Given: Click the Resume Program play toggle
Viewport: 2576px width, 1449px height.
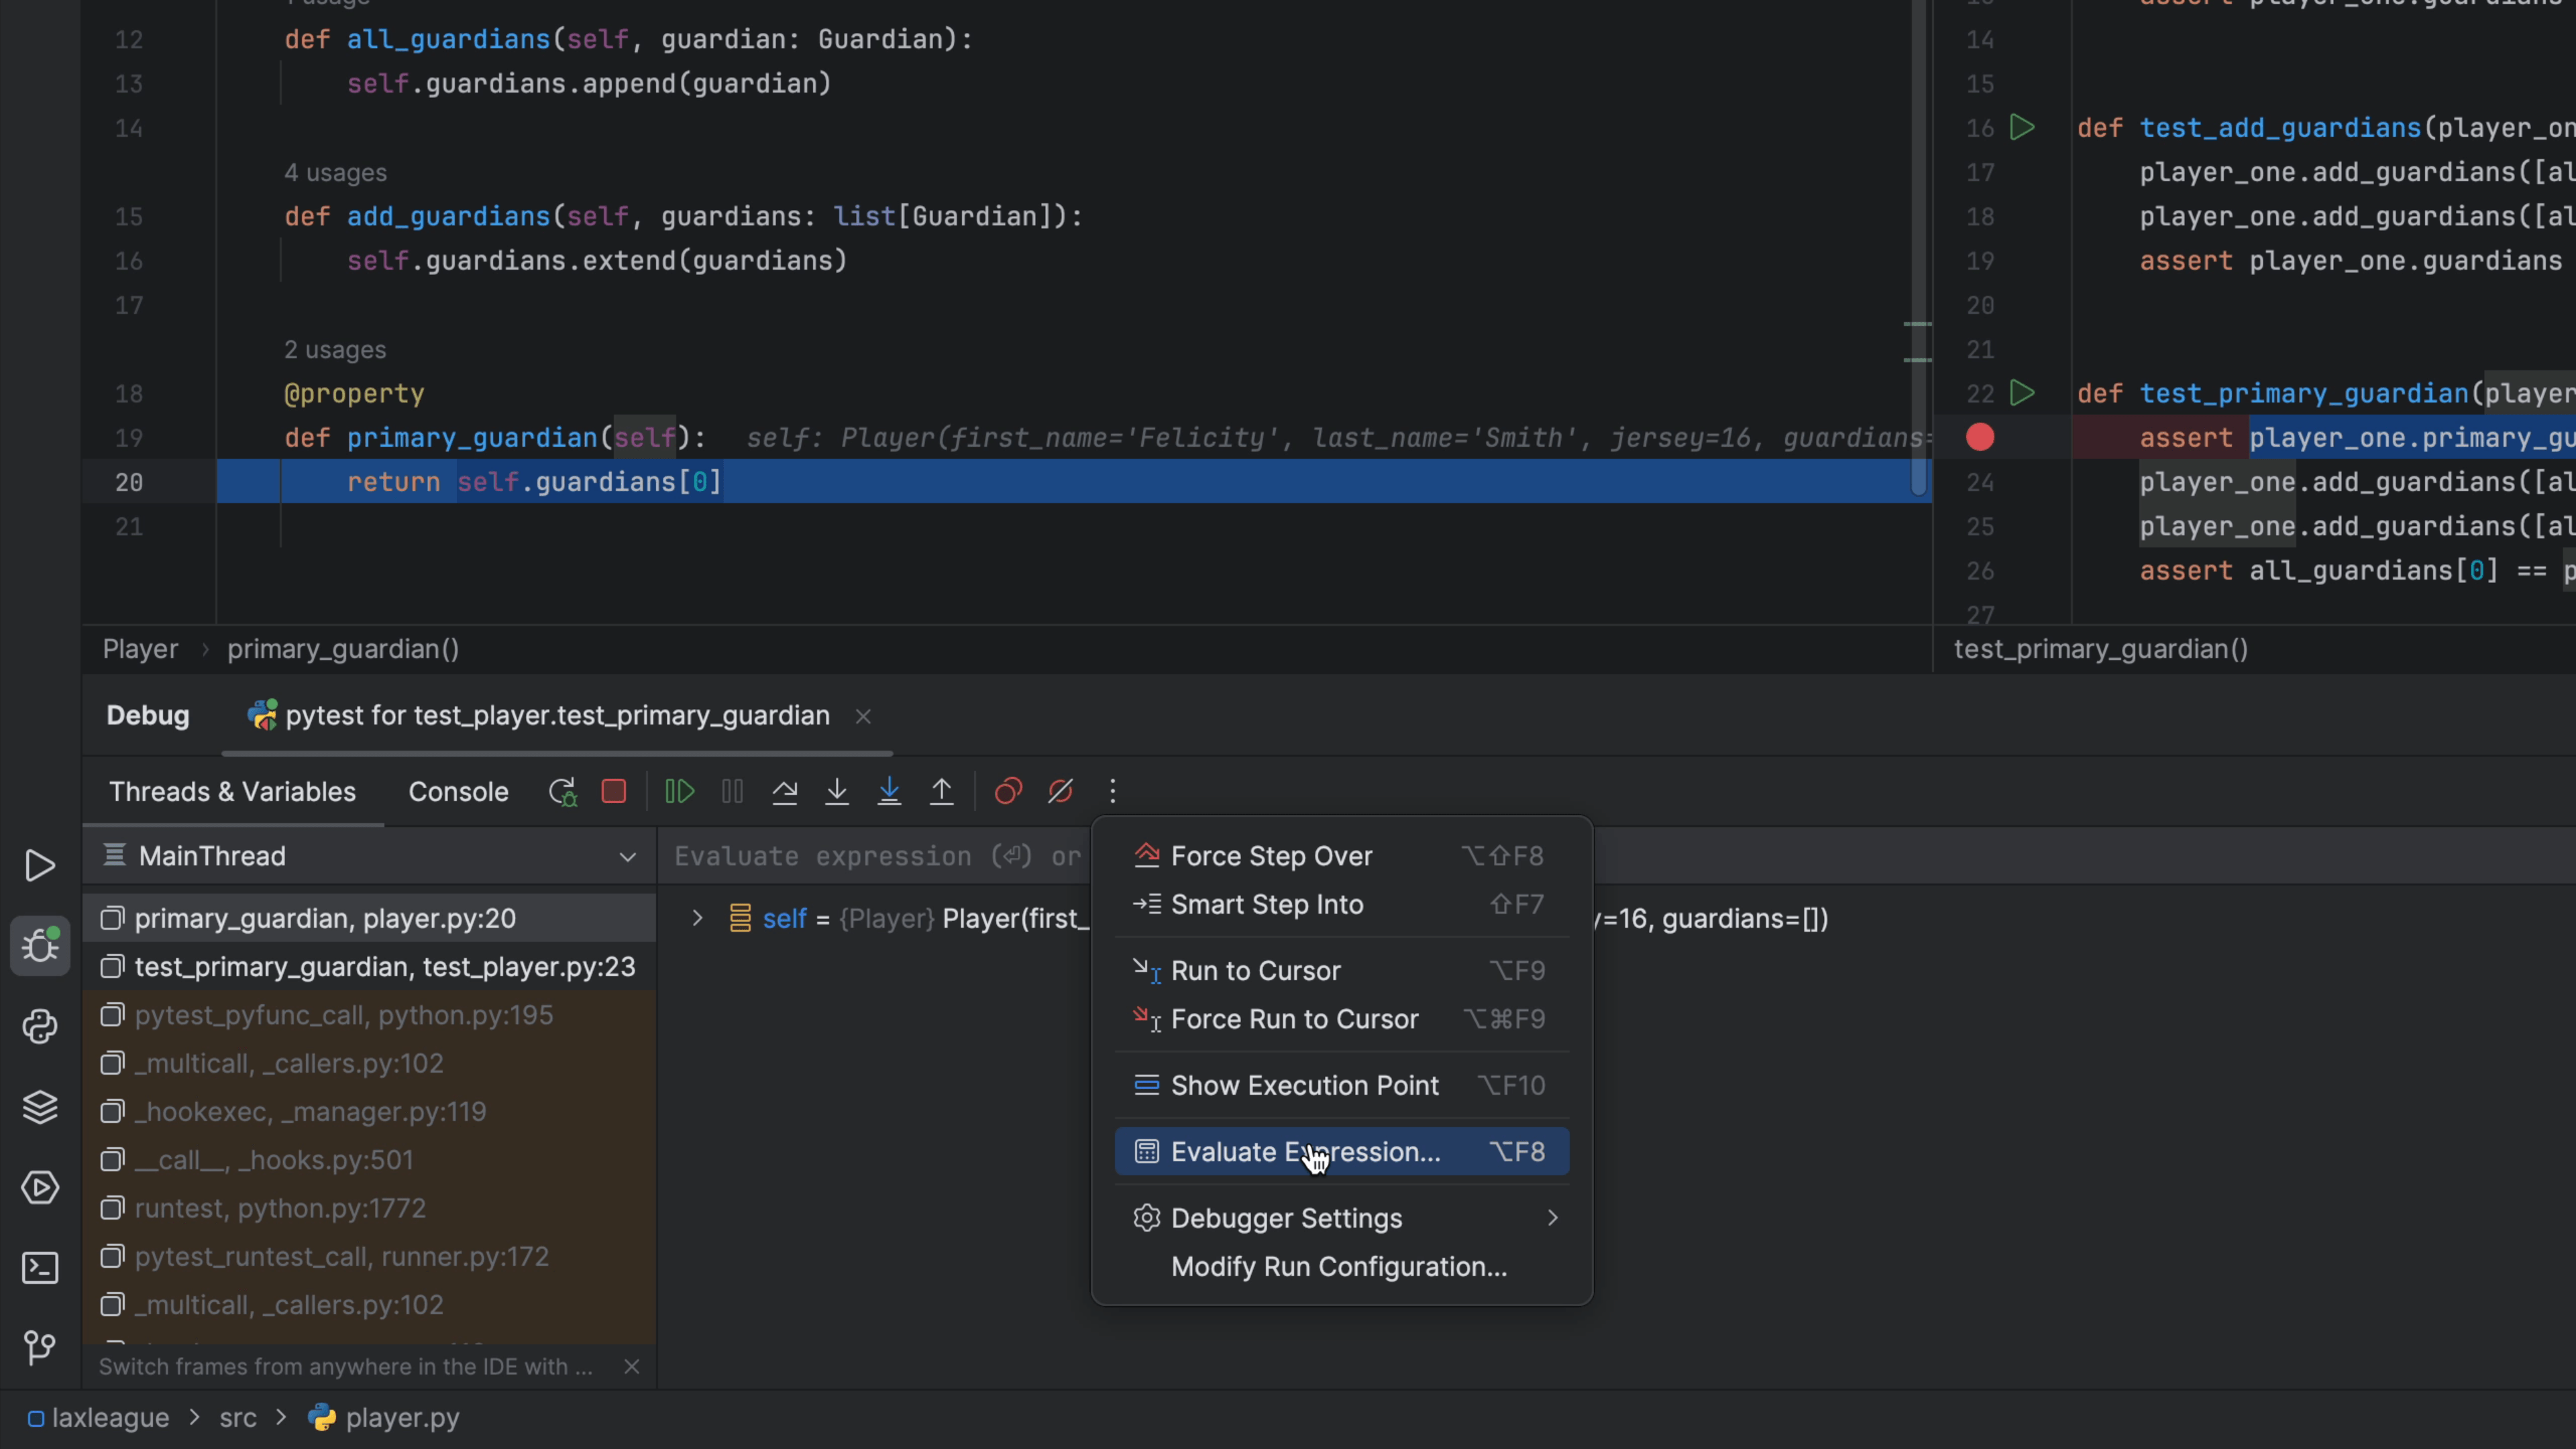Looking at the screenshot, I should pyautogui.click(x=678, y=791).
